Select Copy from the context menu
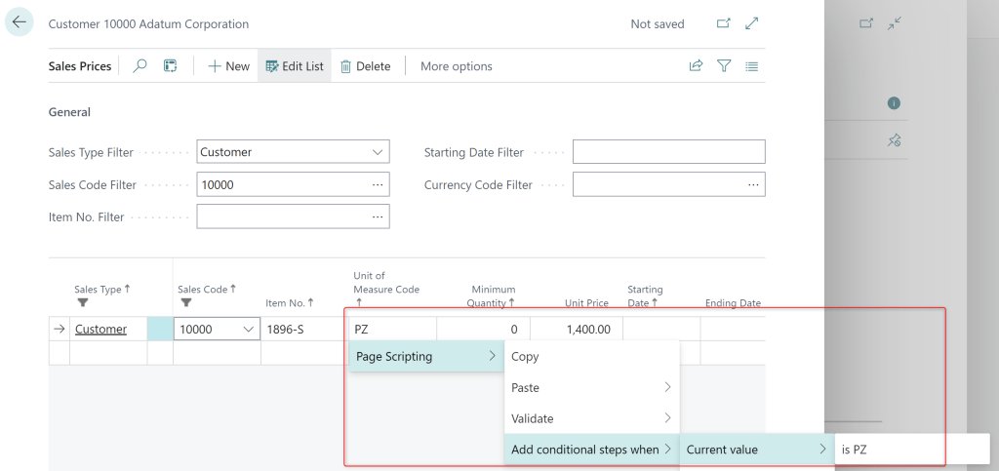The width and height of the screenshot is (999, 471). coord(525,357)
